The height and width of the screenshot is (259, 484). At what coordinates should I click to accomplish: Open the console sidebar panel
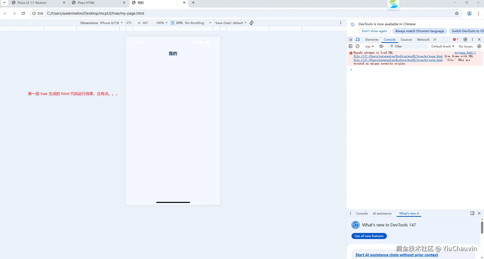click(351, 46)
